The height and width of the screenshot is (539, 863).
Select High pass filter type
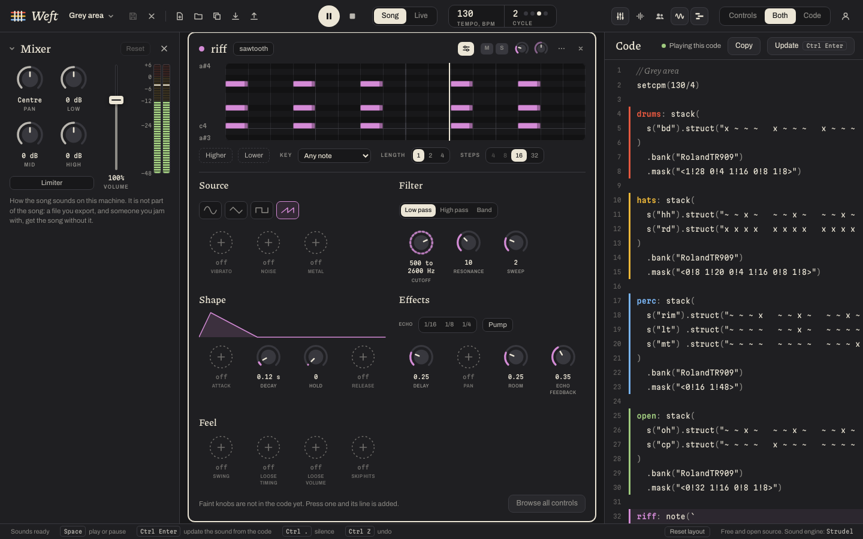454,210
